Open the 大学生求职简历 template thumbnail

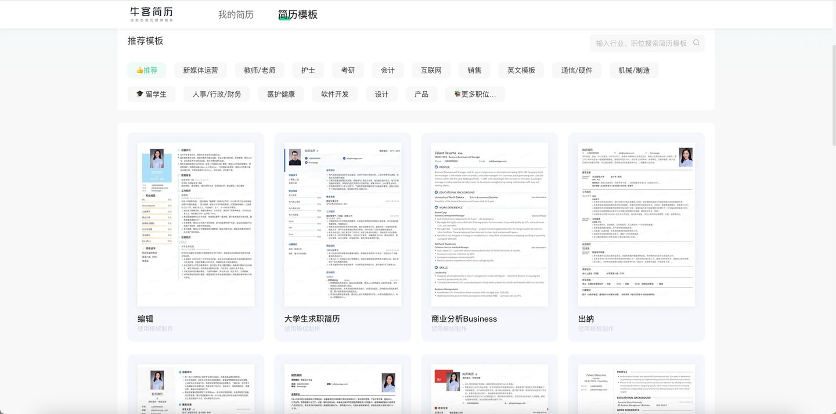343,224
